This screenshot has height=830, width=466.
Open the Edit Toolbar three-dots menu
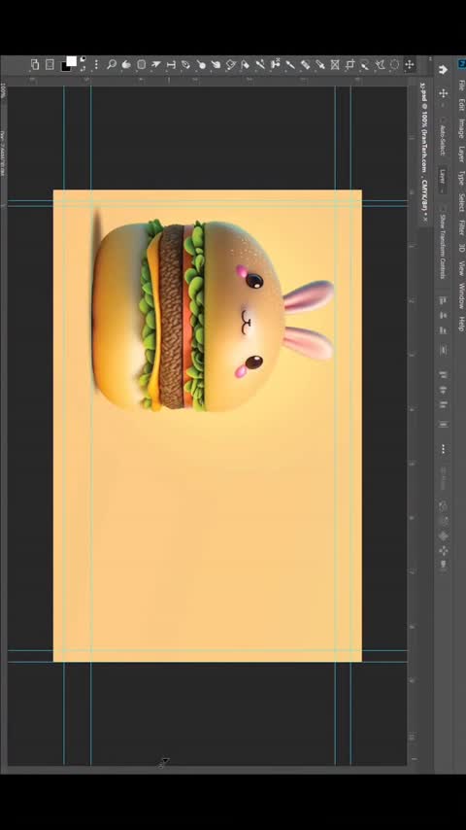[x=96, y=64]
